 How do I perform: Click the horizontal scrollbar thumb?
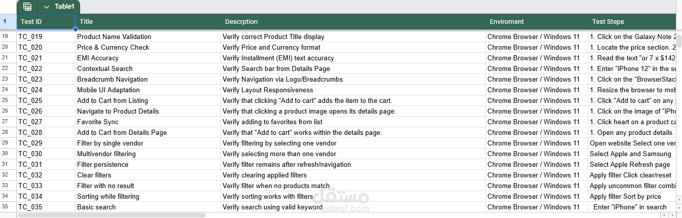pyautogui.click(x=112, y=215)
